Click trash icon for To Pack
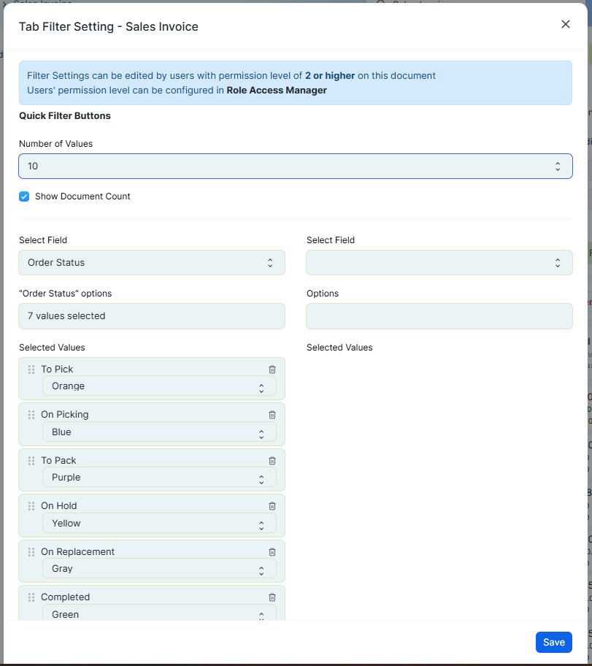Viewport: 592px width, 666px height. coord(272,461)
